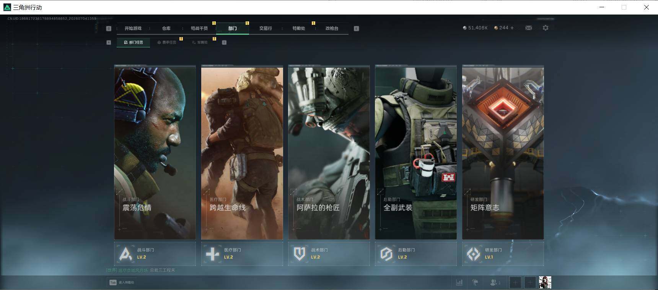Click the second empty squad slot plus
The height and width of the screenshot is (290, 658).
coord(530,282)
